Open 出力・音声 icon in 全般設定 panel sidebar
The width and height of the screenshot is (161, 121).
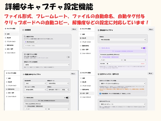5,49
